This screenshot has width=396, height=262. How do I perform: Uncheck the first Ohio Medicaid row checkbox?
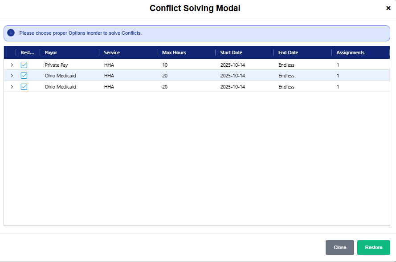(x=24, y=76)
